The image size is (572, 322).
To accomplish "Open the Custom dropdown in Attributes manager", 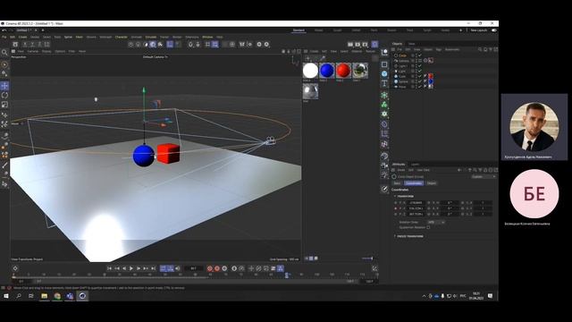I will coord(484,177).
